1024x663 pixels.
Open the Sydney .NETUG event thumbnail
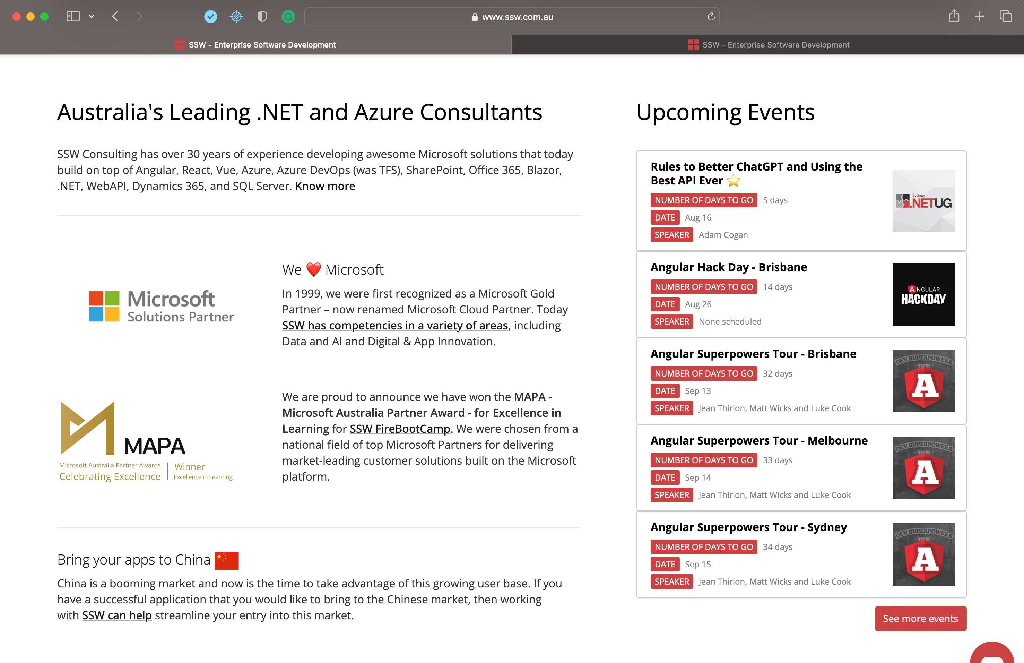[923, 201]
